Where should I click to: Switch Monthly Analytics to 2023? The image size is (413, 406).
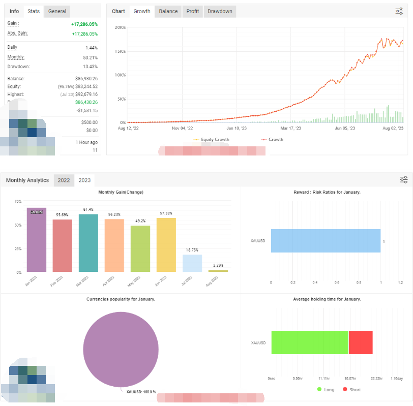tap(84, 180)
